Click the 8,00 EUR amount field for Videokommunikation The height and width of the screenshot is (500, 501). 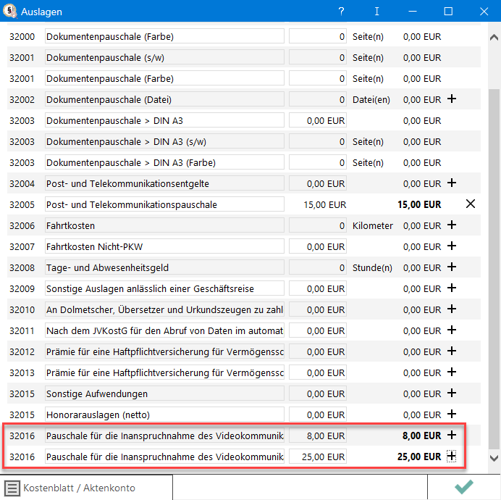click(x=318, y=436)
